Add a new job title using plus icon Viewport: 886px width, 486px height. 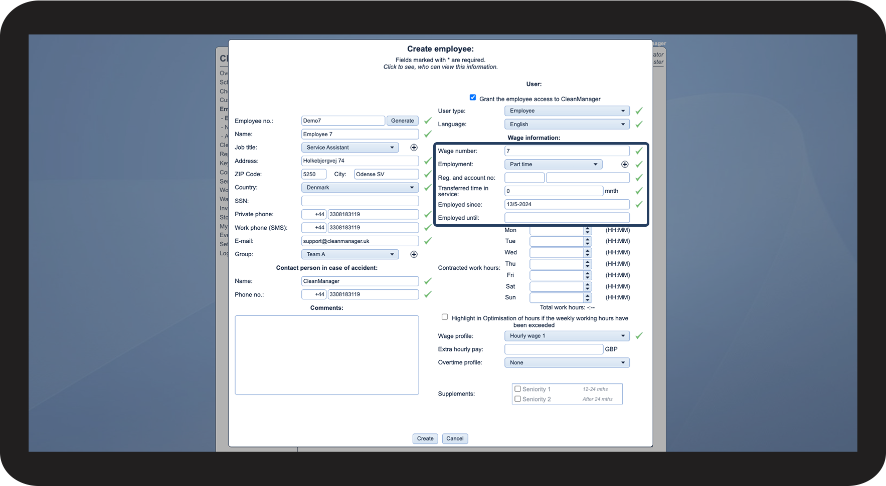414,148
